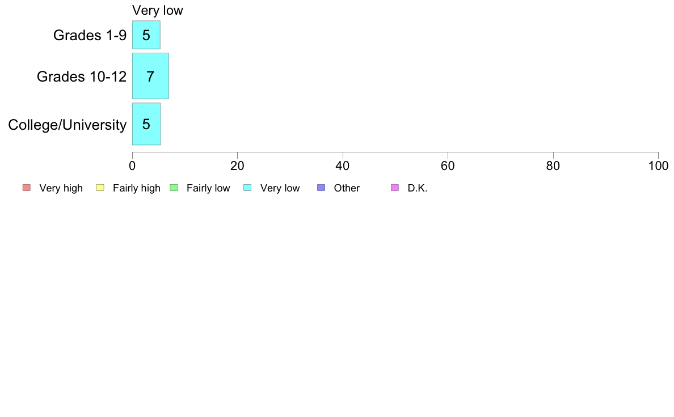Click the Grades 1-9 axis label
The height and width of the screenshot is (417, 674).
90,35
